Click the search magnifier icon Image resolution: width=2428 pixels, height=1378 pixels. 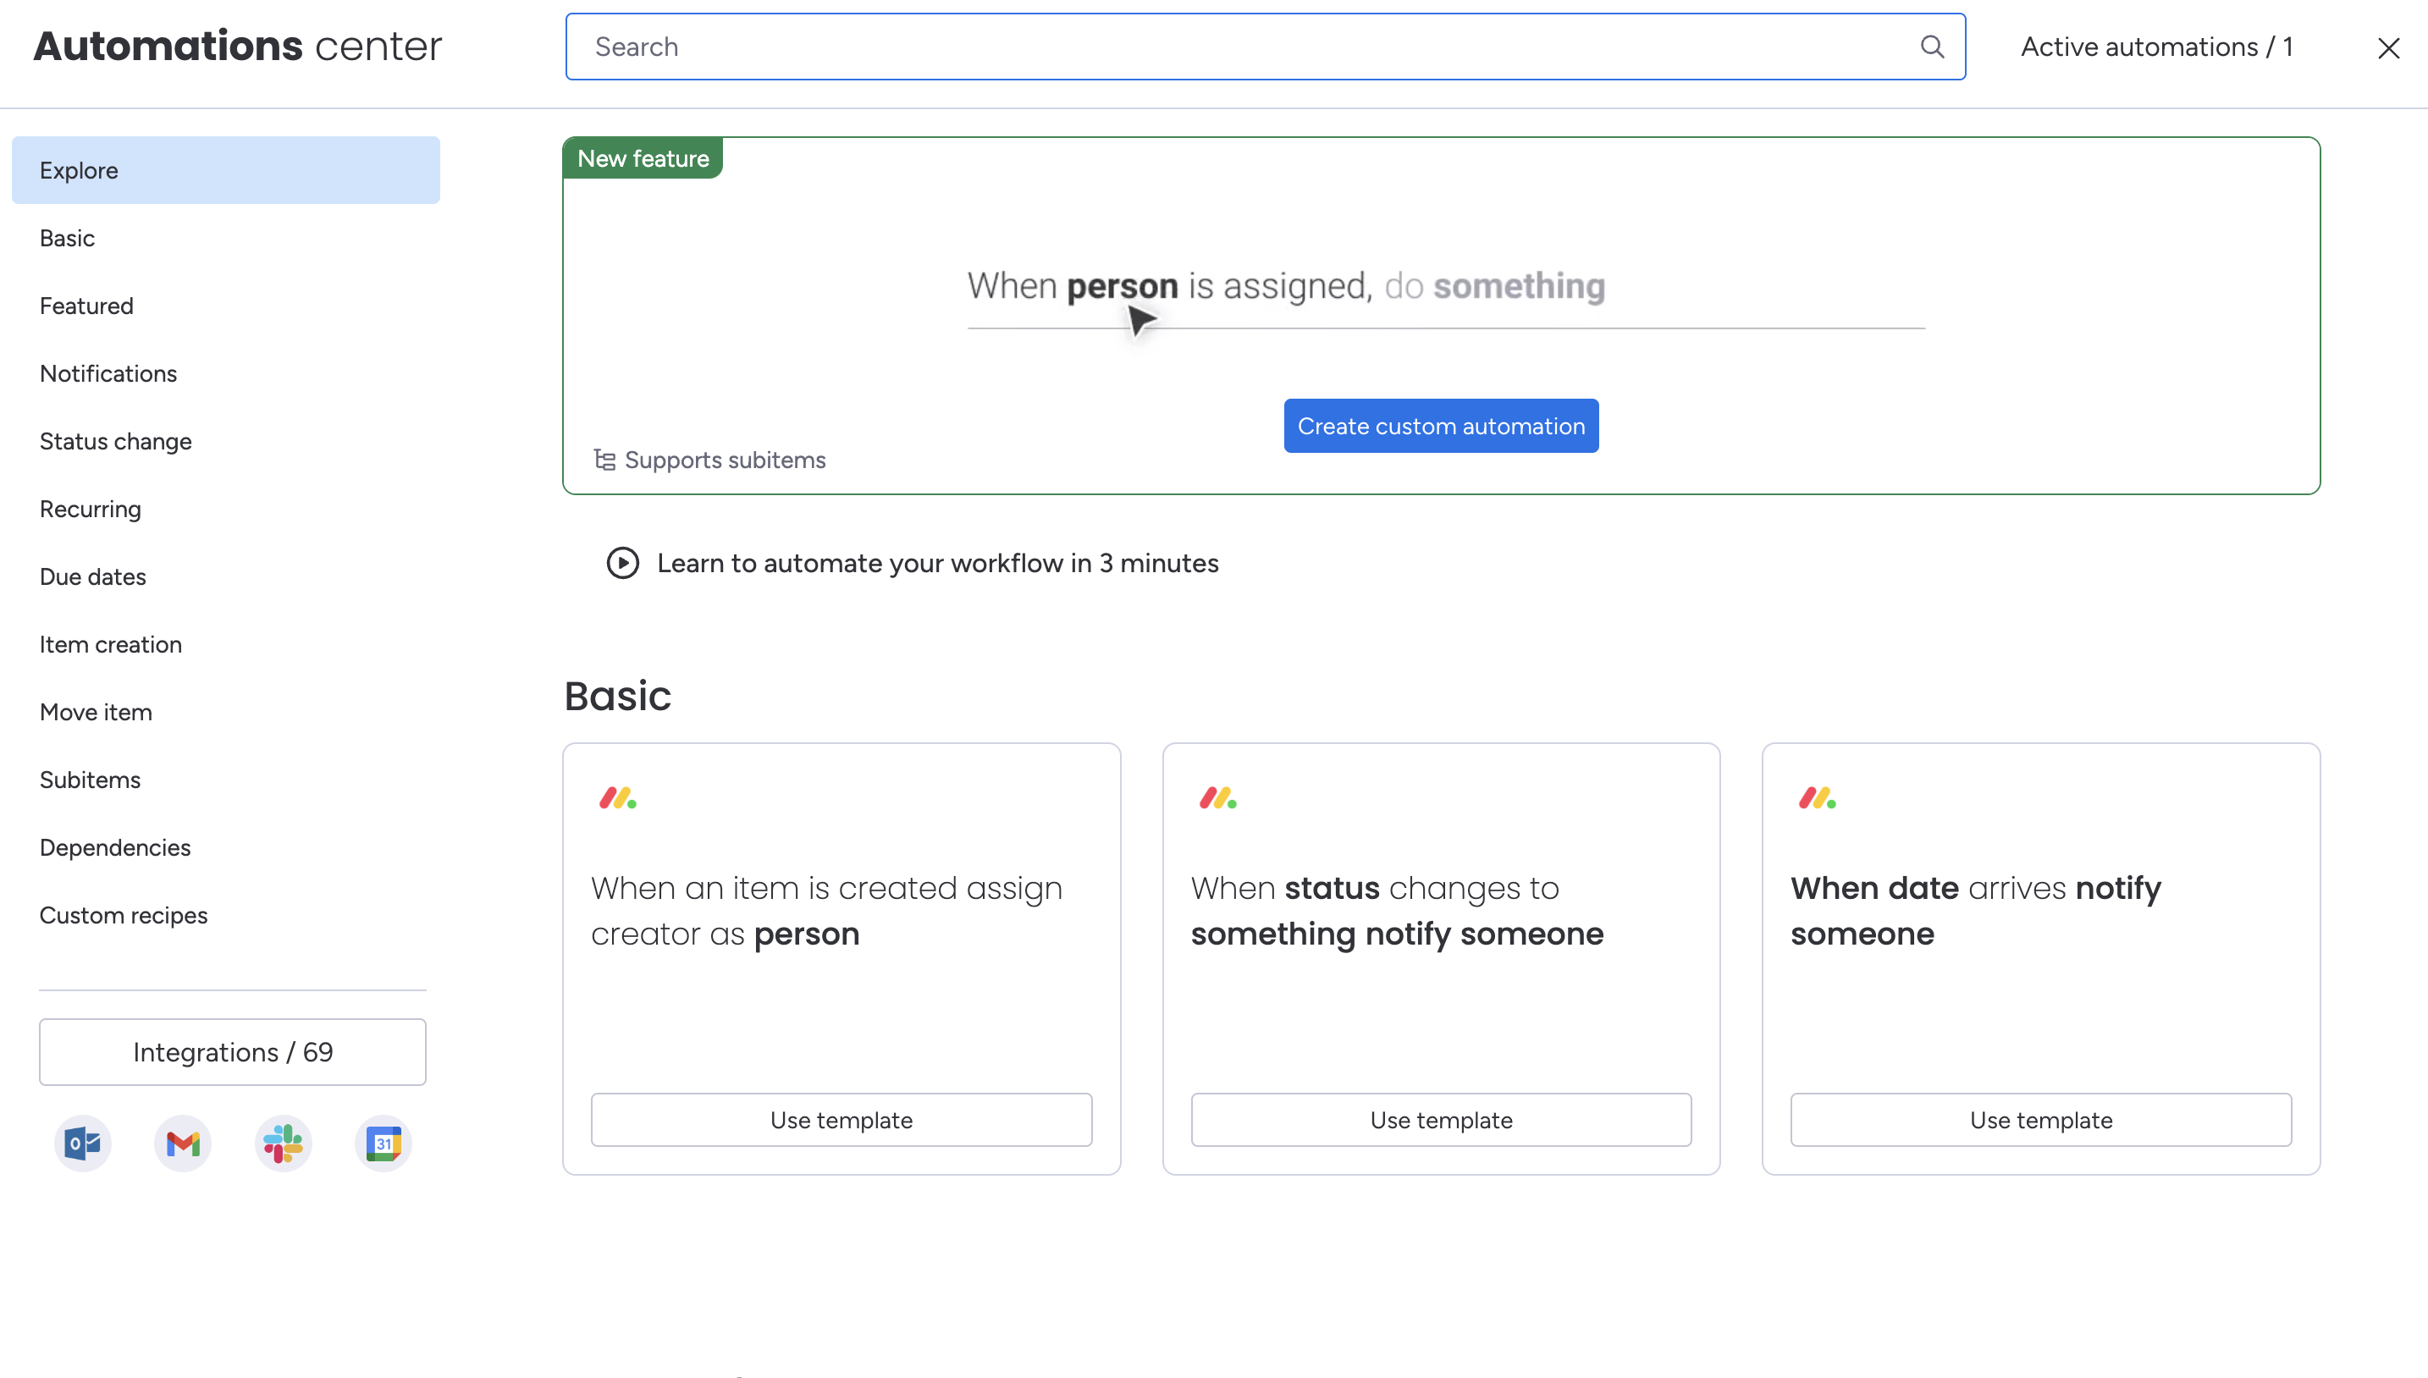(1931, 47)
